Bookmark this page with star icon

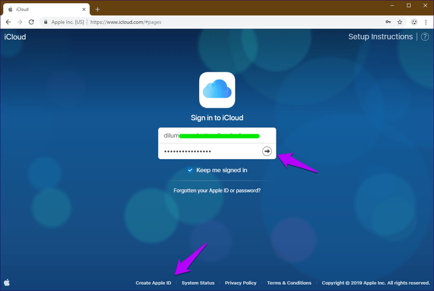(400, 22)
